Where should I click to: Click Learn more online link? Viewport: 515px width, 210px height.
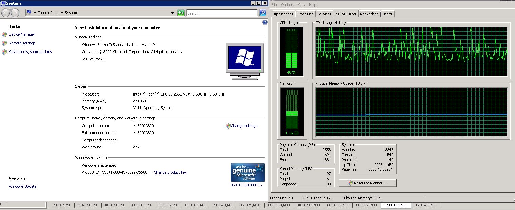tap(247, 185)
